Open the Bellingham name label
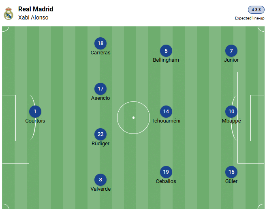The width and height of the screenshot is (267, 211). pyautogui.click(x=166, y=60)
